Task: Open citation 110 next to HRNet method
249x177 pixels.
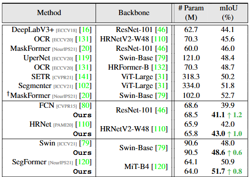Action: (83, 124)
